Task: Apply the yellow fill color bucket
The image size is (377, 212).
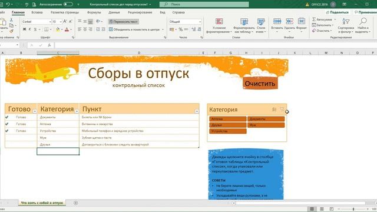Action: click(58, 29)
